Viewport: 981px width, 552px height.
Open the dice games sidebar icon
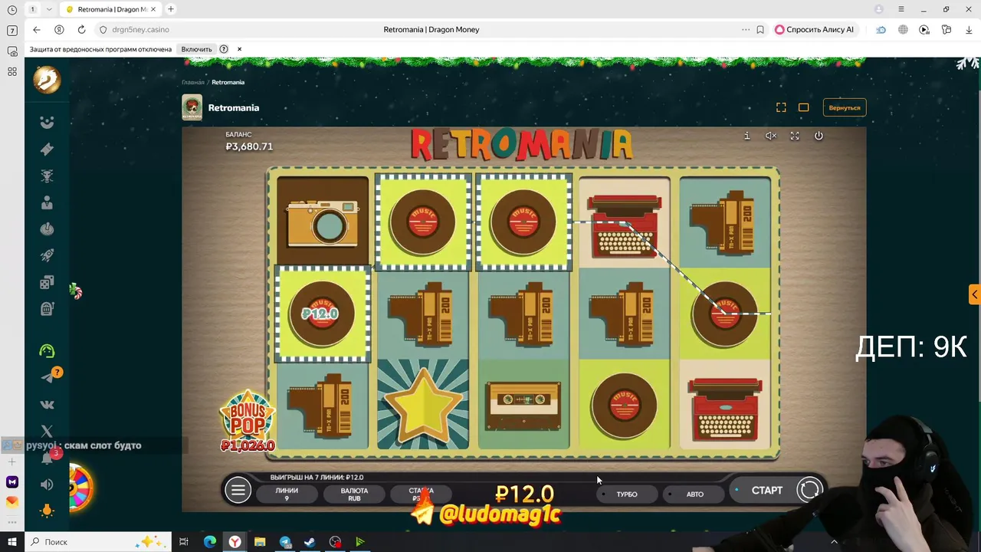(47, 283)
